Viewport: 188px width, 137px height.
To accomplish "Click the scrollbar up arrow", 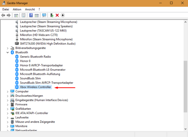I will tap(185, 22).
